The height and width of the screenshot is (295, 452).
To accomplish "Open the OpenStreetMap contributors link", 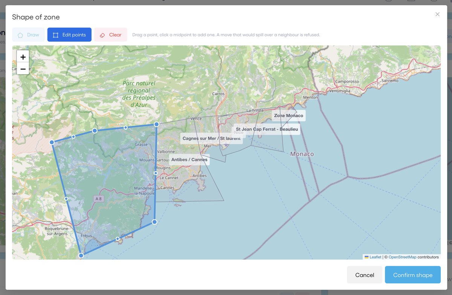I will 402,257.
